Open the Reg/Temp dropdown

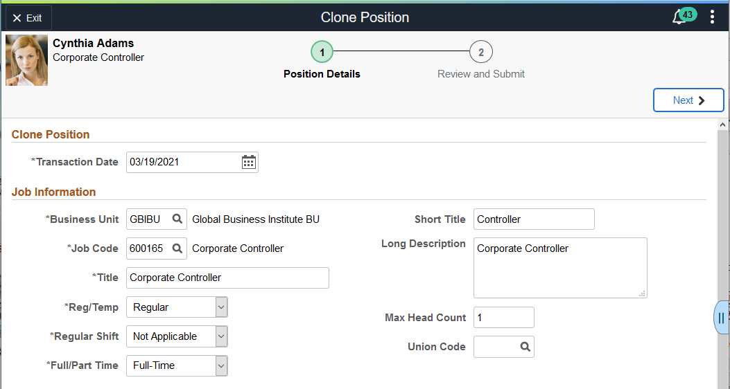[177, 307]
